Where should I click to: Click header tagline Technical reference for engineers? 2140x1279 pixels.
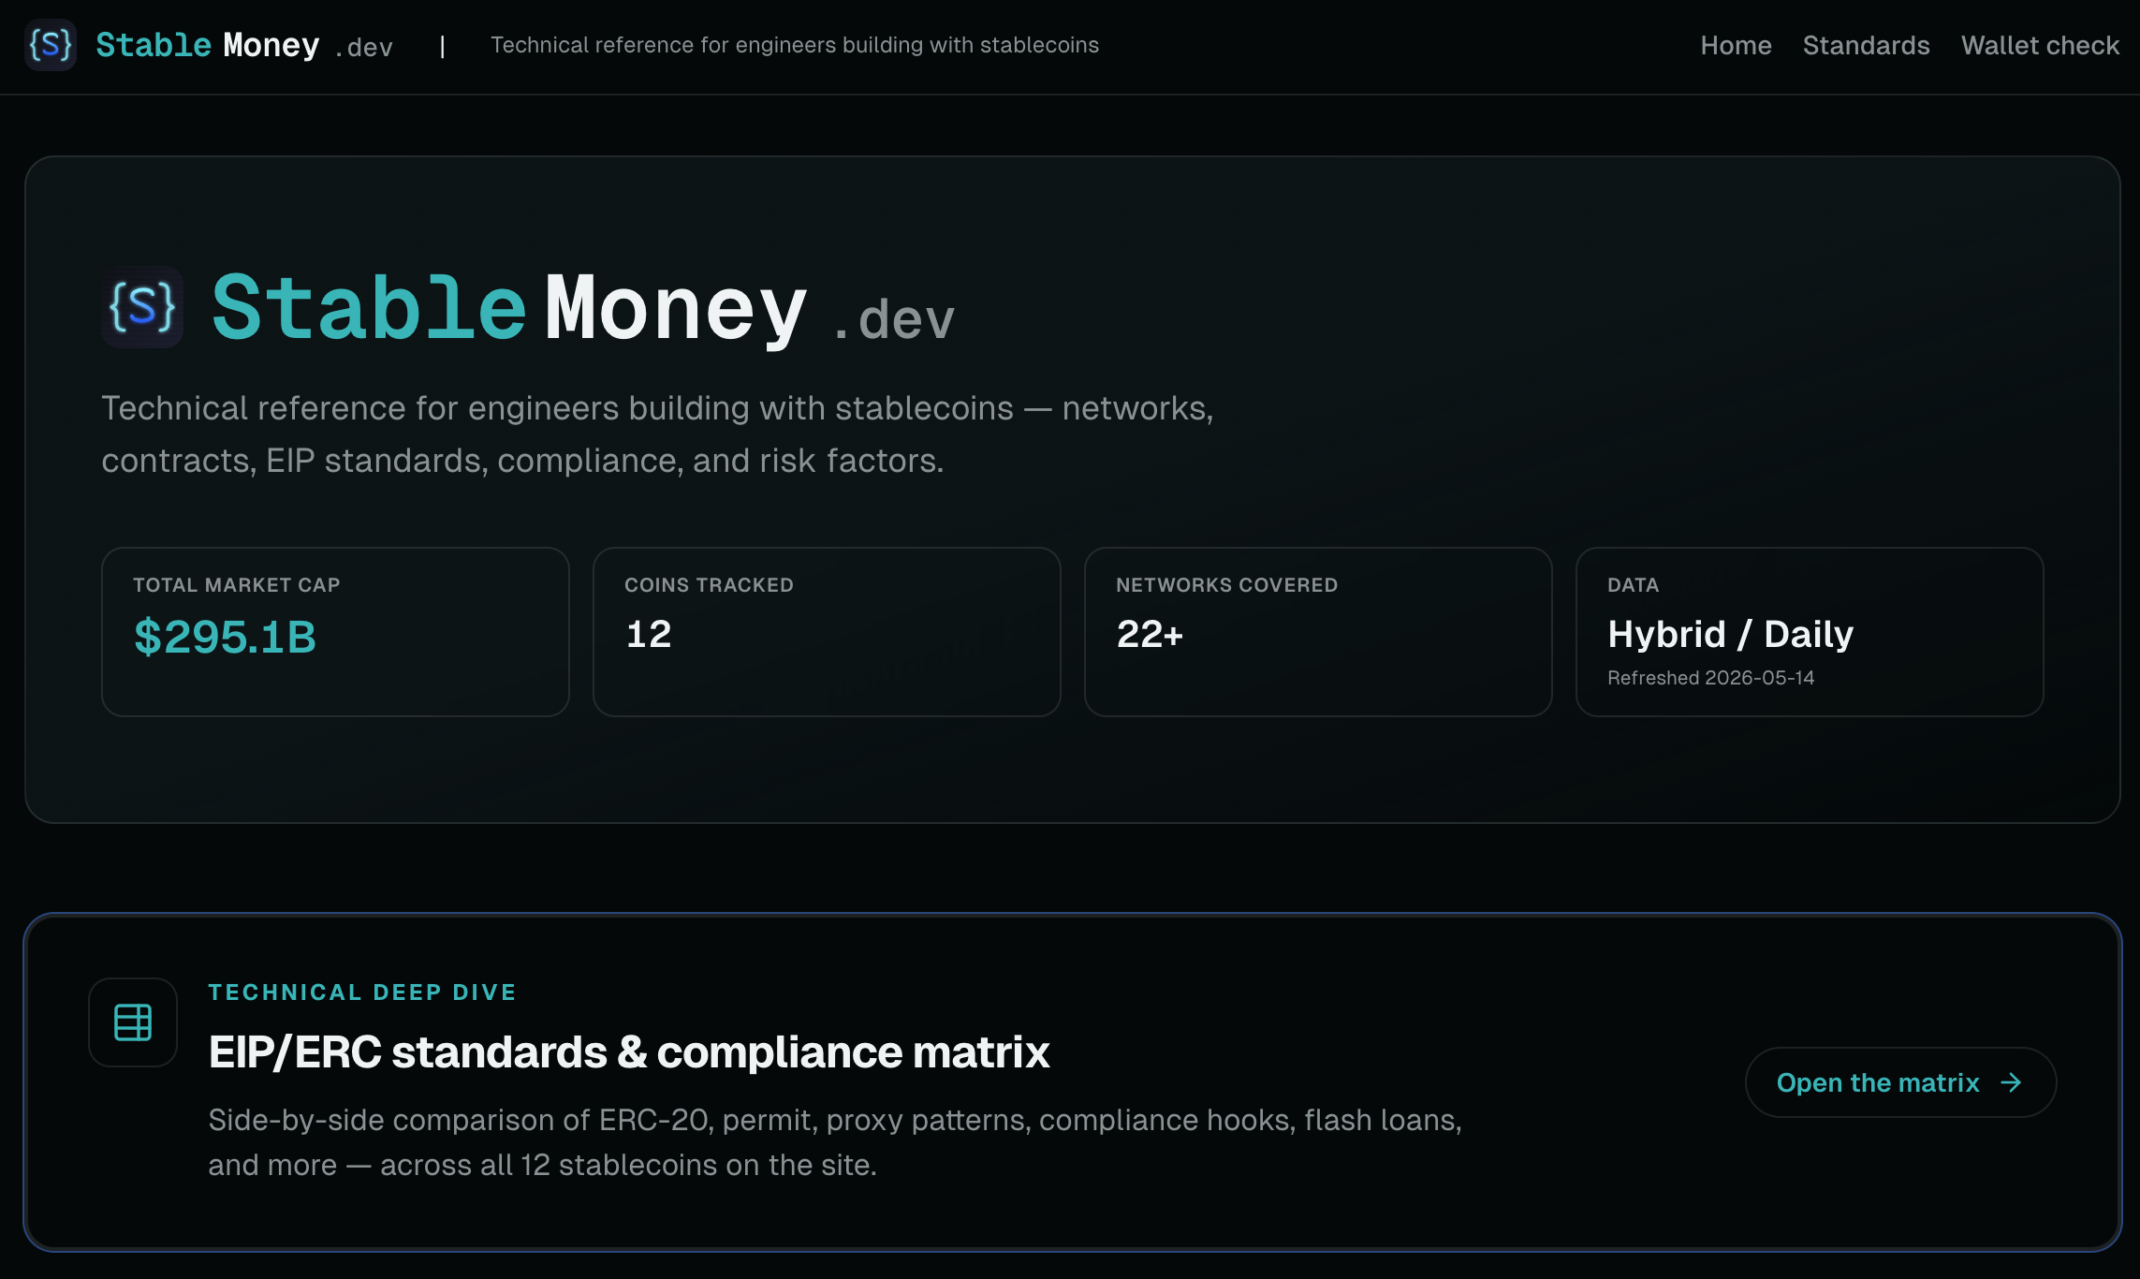pyautogui.click(x=795, y=45)
